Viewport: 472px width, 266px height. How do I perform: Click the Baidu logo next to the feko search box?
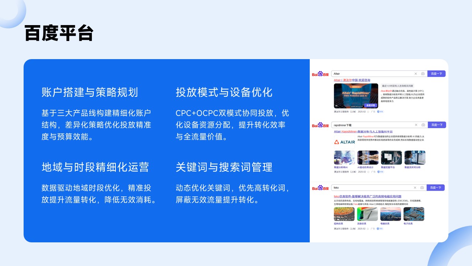(x=320, y=188)
